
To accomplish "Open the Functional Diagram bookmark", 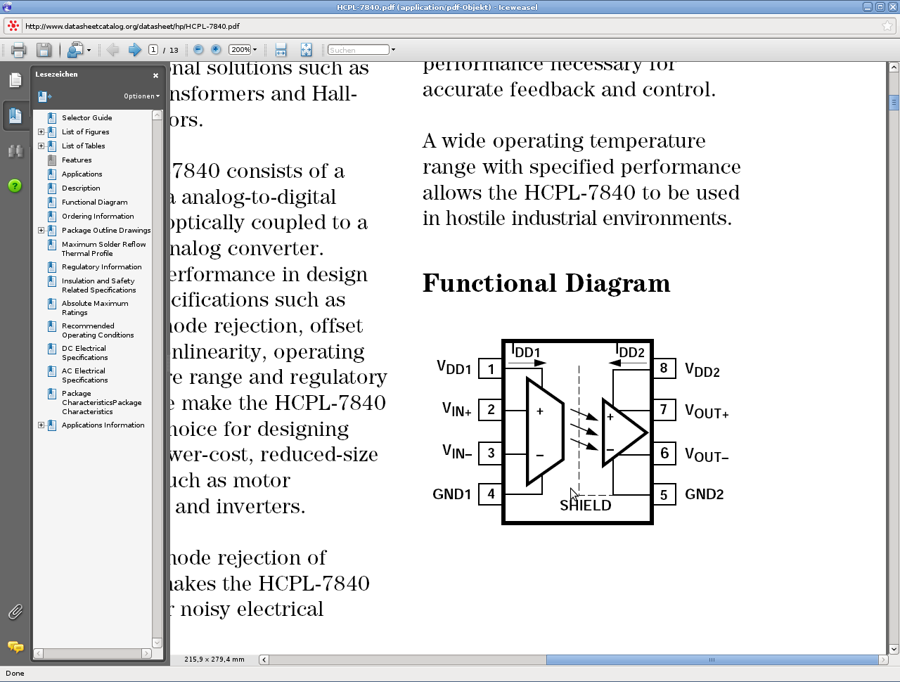I will click(94, 202).
